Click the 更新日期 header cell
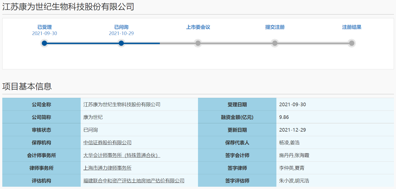 237,130
